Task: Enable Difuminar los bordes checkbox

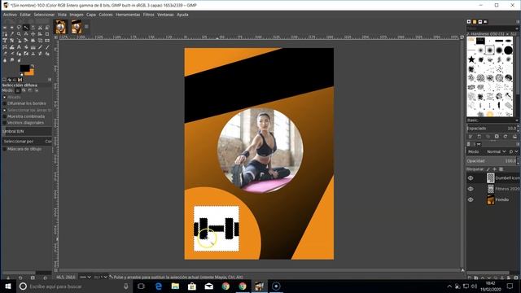Action: tap(5, 103)
